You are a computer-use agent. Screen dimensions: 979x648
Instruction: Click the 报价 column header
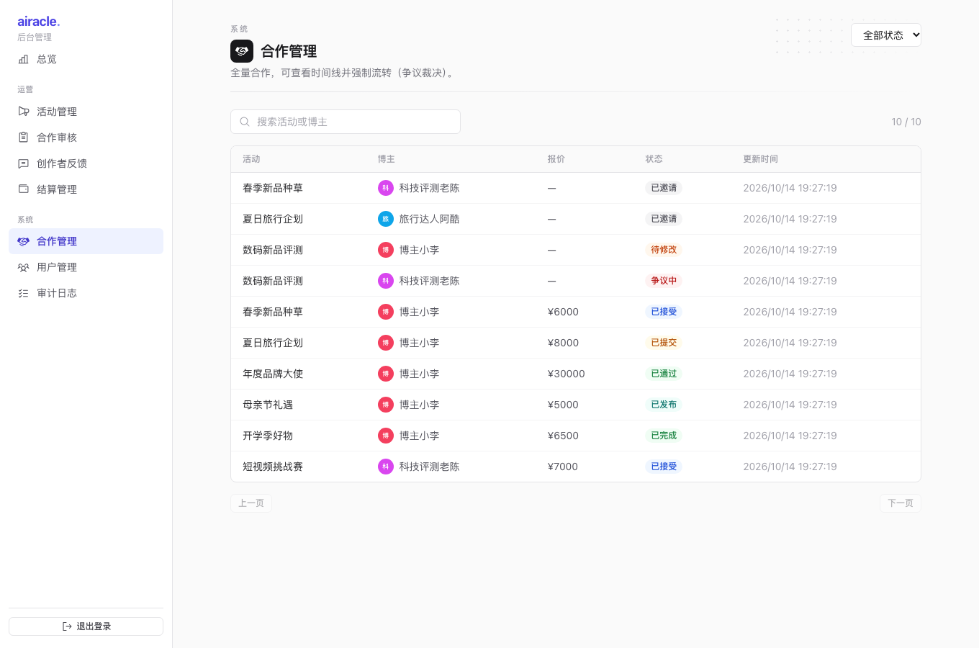coord(556,159)
